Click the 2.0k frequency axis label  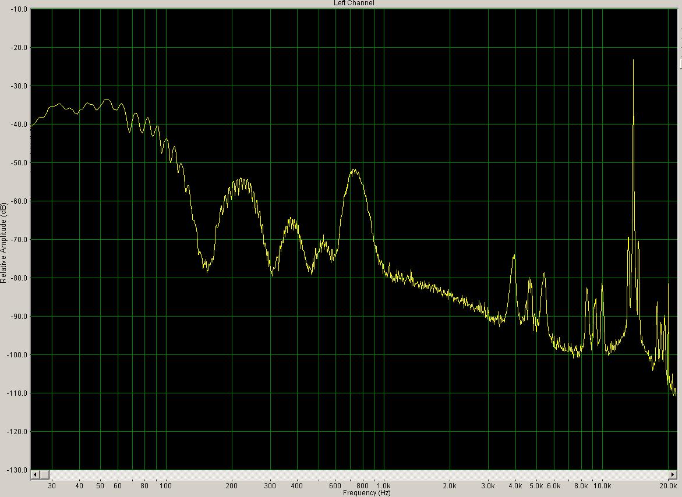(x=449, y=486)
